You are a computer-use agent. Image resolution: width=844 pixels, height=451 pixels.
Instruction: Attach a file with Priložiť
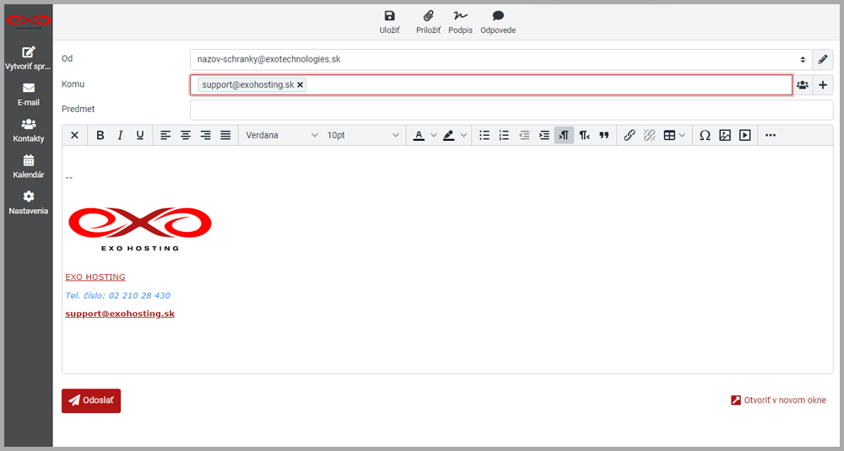click(428, 22)
